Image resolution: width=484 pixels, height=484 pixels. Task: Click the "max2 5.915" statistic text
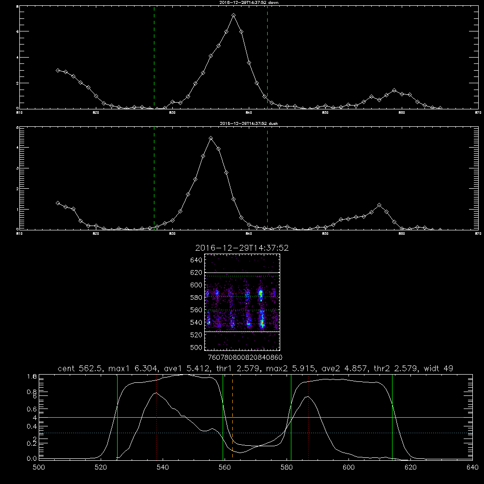291,368
